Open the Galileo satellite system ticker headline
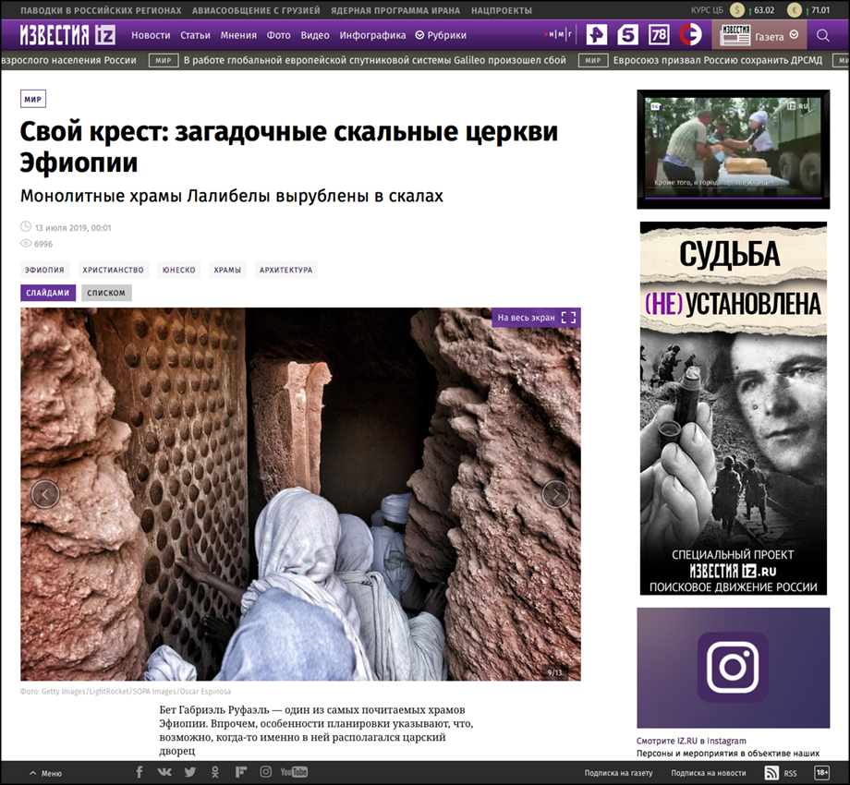This screenshot has width=850, height=785. pos(374,60)
